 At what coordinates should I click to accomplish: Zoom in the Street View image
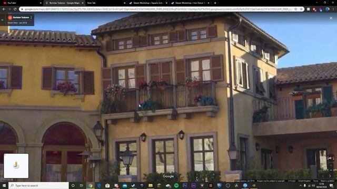tap(331, 166)
